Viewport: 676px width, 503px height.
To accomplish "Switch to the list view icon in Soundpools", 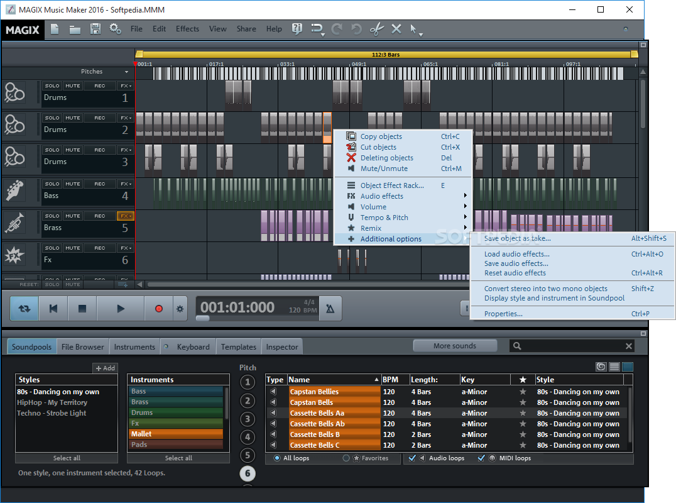I will click(x=614, y=367).
